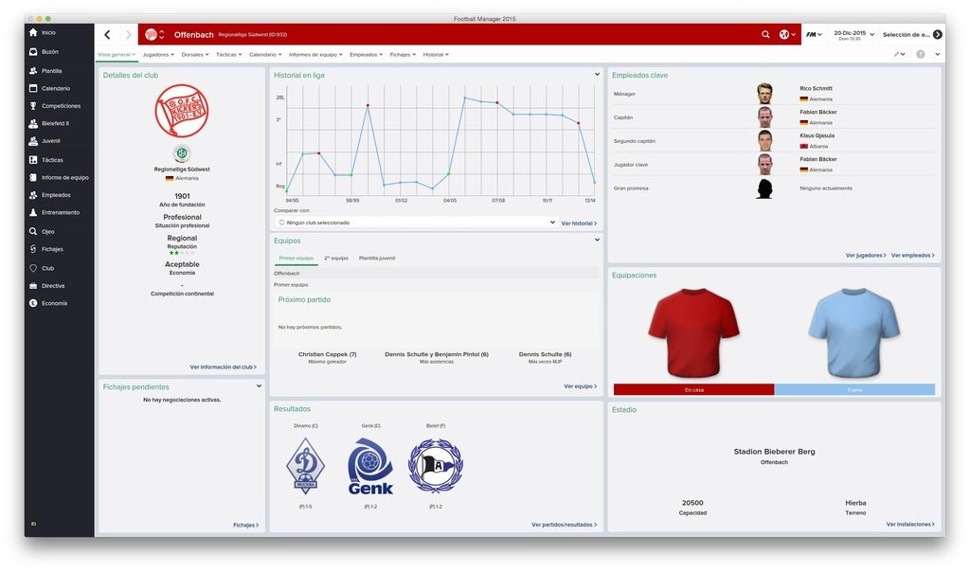The width and height of the screenshot is (970, 572).
Task: Click the 'Ver instalaciones' link
Action: (910, 524)
